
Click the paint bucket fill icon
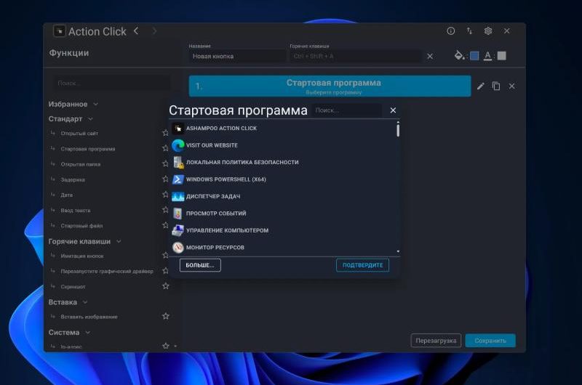point(459,56)
